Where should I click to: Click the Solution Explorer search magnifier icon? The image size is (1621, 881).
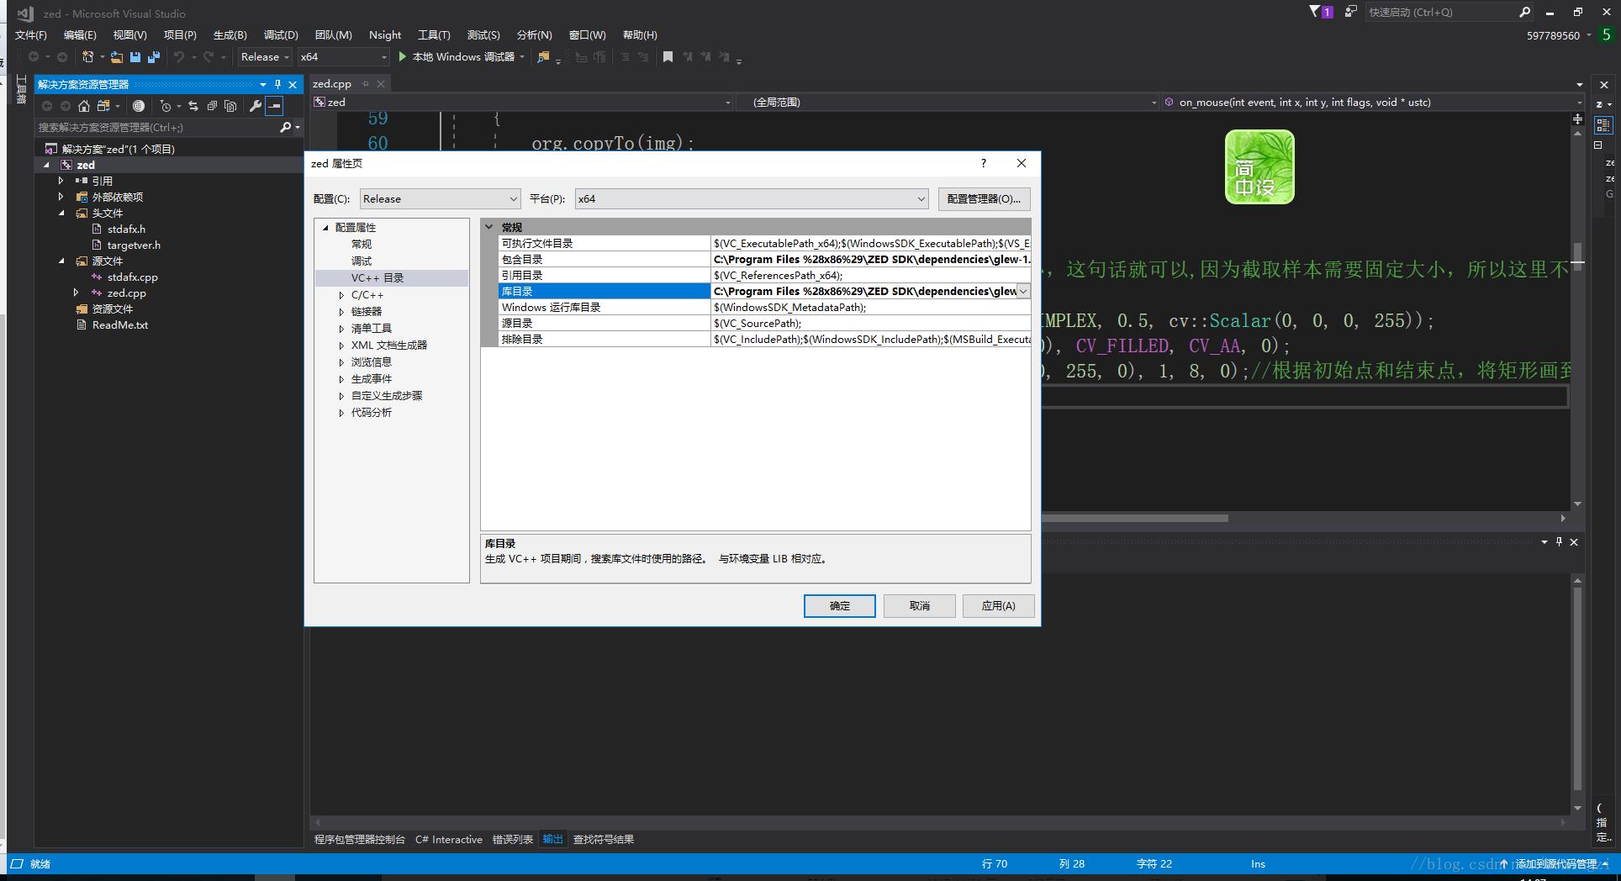[x=286, y=127]
